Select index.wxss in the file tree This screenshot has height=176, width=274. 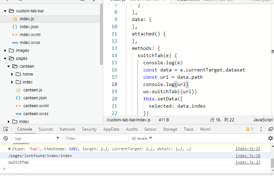(x=30, y=43)
